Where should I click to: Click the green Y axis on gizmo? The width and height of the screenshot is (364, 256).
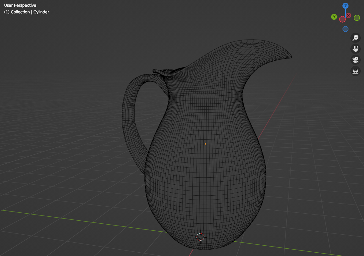(x=334, y=17)
